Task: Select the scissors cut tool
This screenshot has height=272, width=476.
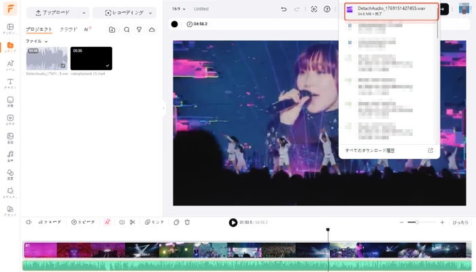Action: (133, 222)
